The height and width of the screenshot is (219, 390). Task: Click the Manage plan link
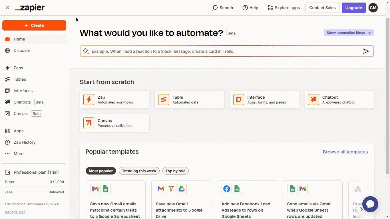point(15,212)
